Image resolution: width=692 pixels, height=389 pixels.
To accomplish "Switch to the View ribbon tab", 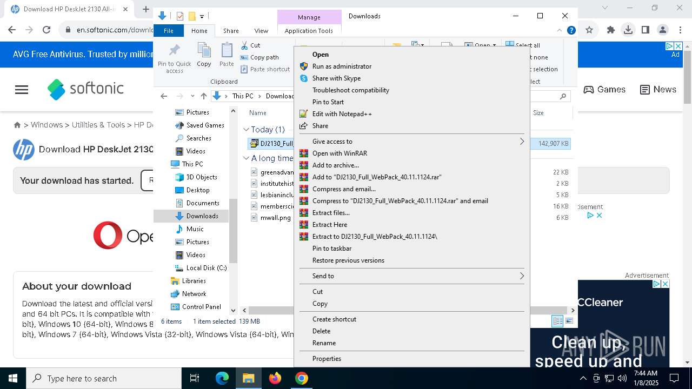I will (261, 31).
